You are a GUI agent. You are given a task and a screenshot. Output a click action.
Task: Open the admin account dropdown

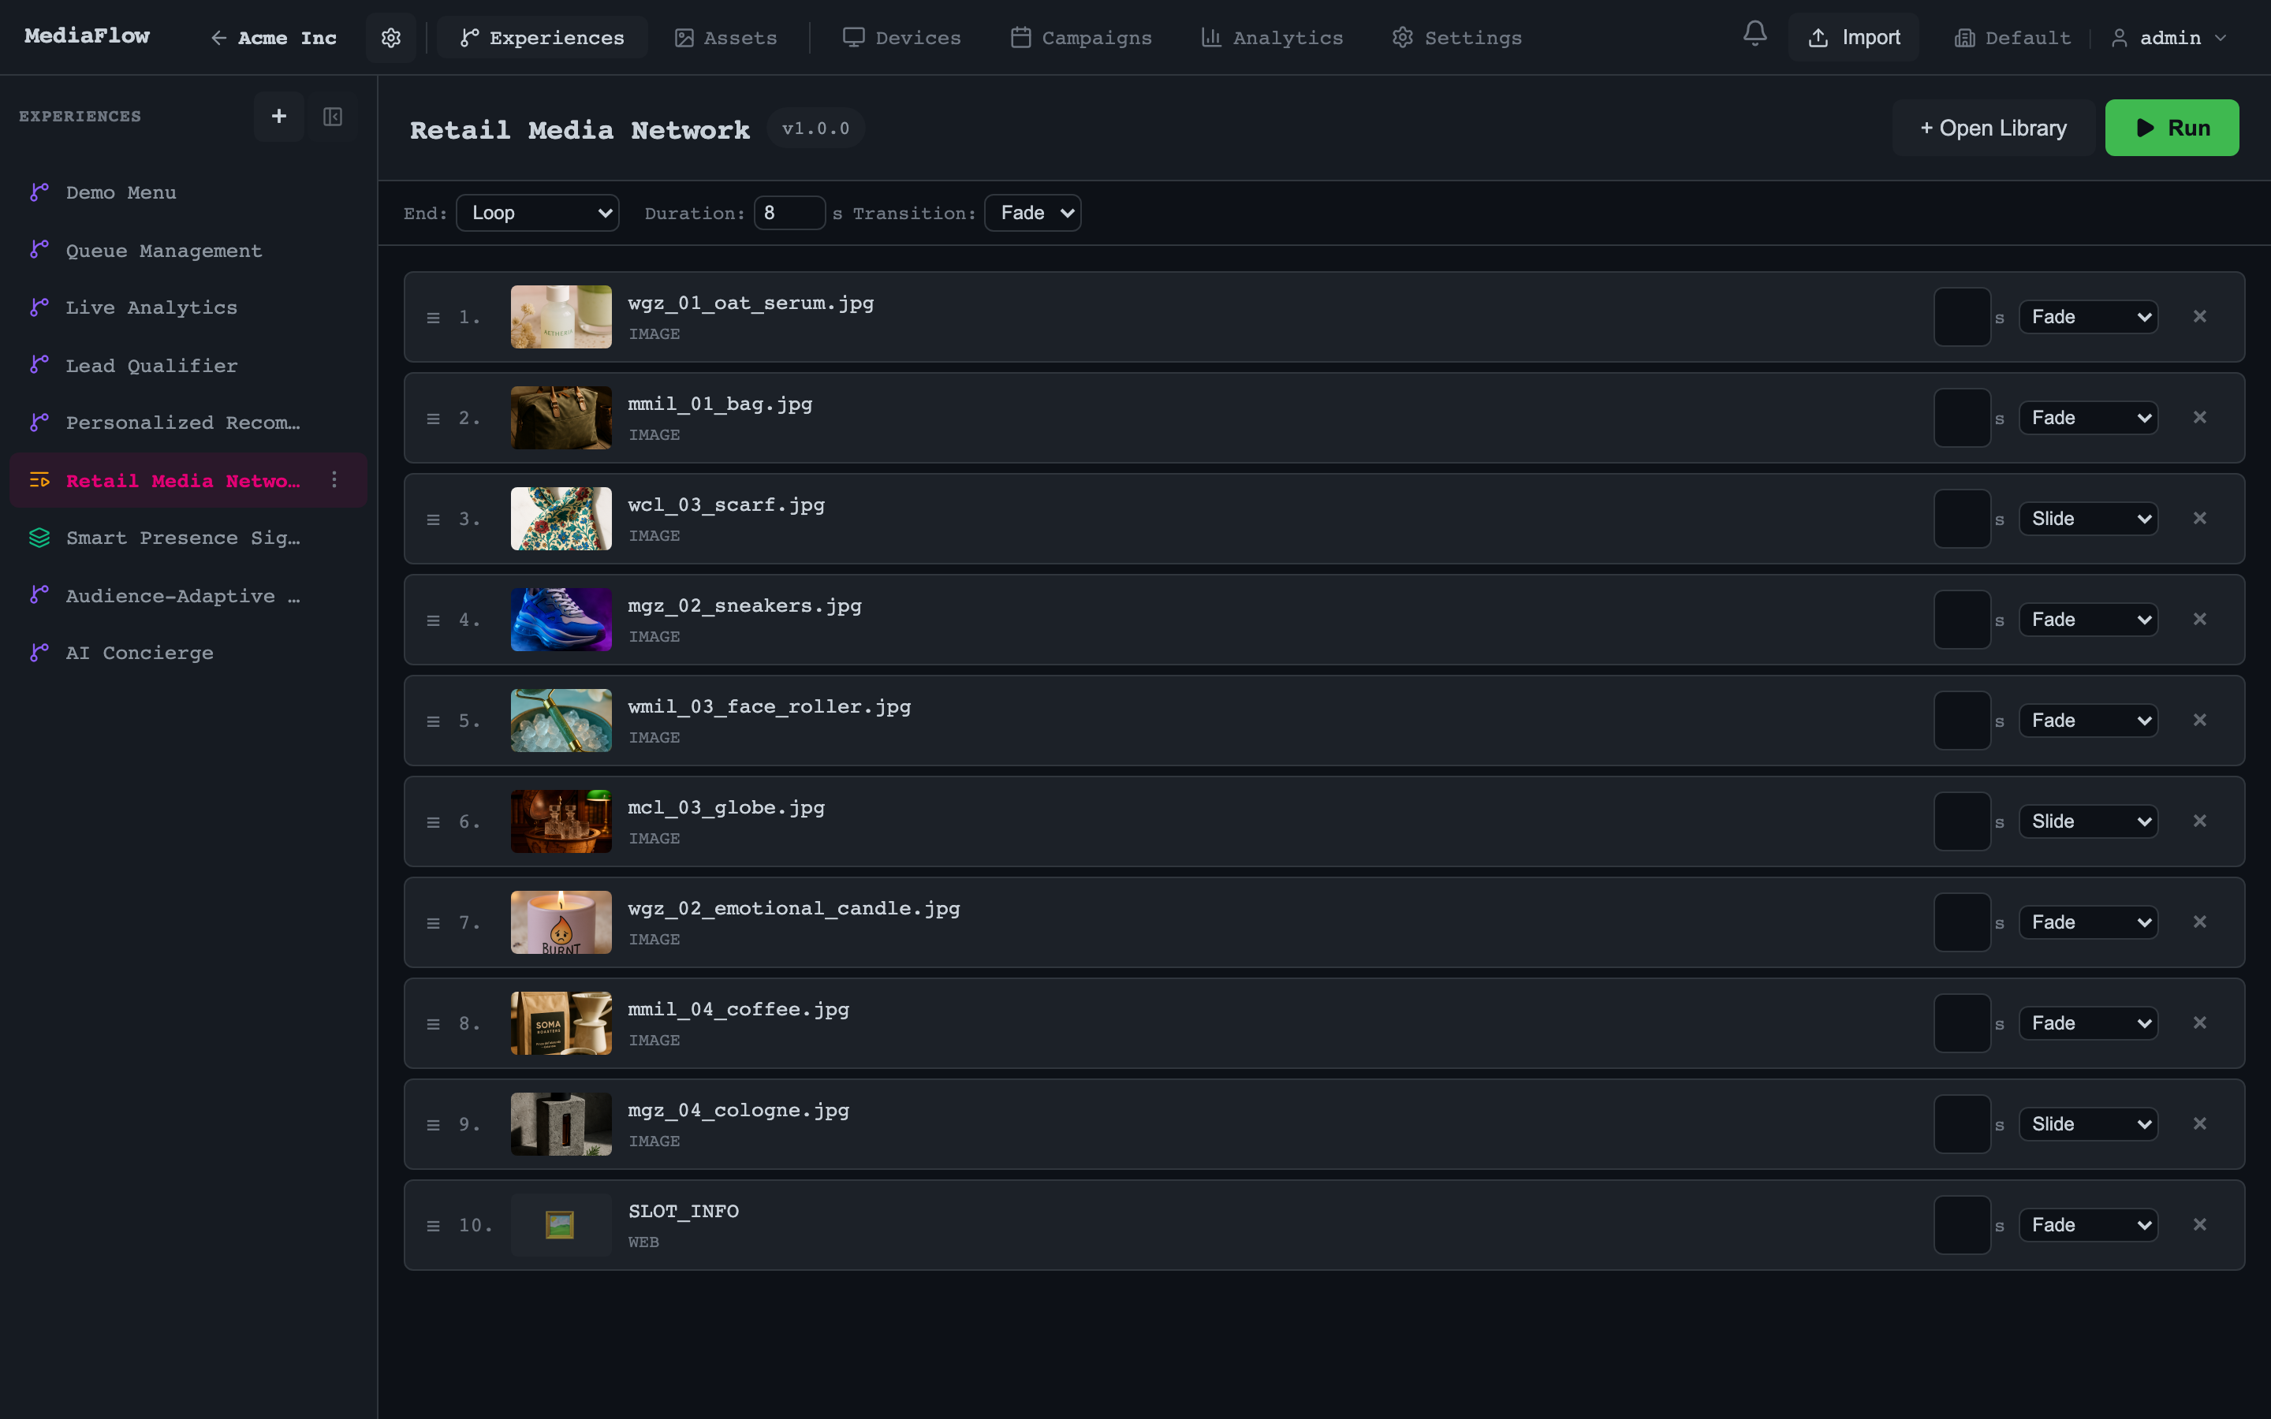pyautogui.click(x=2168, y=38)
